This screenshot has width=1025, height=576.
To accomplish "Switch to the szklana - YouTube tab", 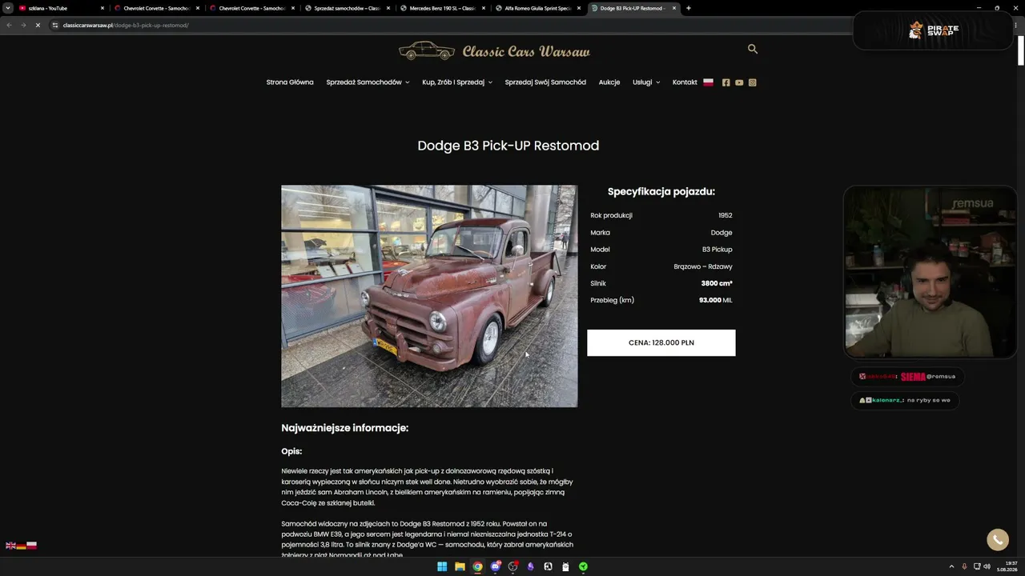I will 60,8.
